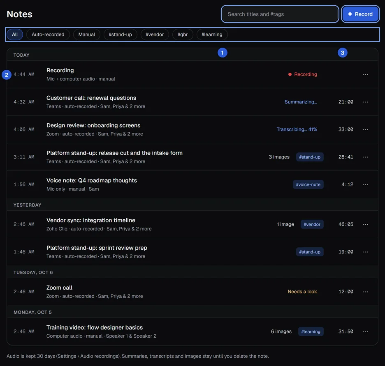Filter by #qbr chip
Image resolution: width=385 pixels, height=366 pixels.
pos(183,35)
